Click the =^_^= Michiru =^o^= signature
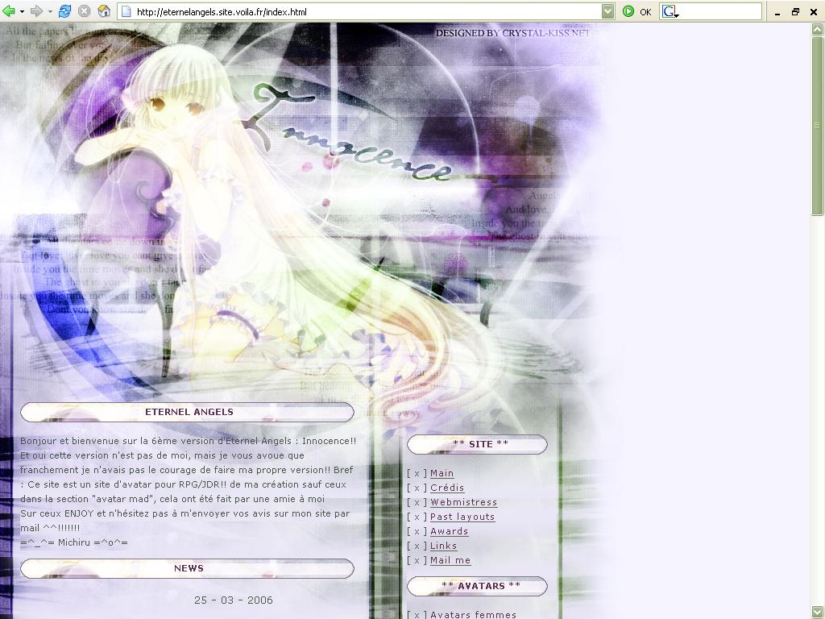Image resolution: width=825 pixels, height=619 pixels. click(x=74, y=542)
